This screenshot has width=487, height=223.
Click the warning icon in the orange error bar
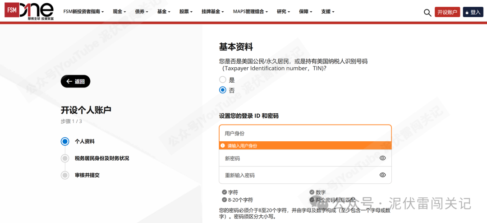click(222, 145)
